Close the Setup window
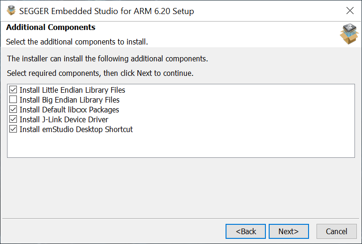The width and height of the screenshot is (362, 244). tap(350, 11)
